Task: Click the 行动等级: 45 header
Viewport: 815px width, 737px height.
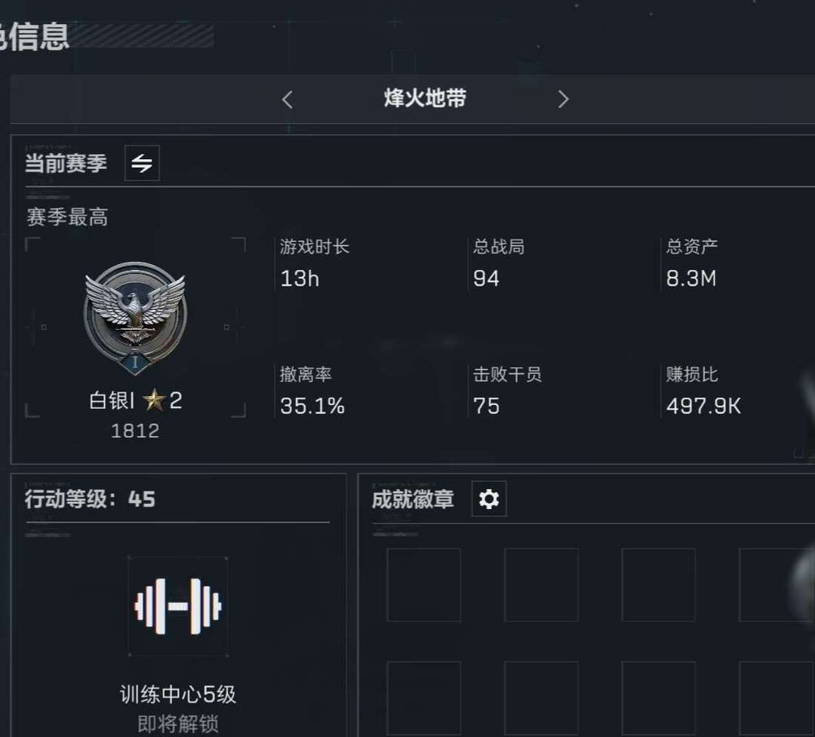Action: [x=90, y=499]
